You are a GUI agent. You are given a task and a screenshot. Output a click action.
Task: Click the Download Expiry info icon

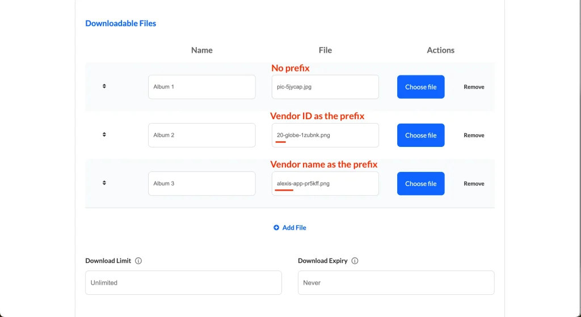[355, 261]
